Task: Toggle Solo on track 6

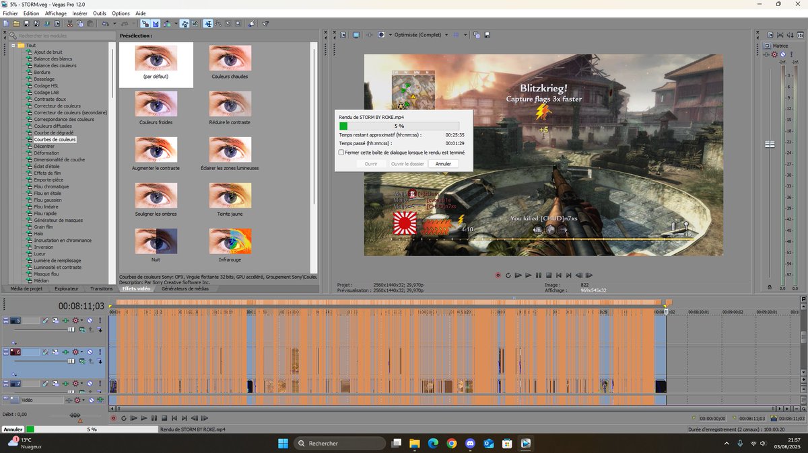Action: (x=100, y=352)
